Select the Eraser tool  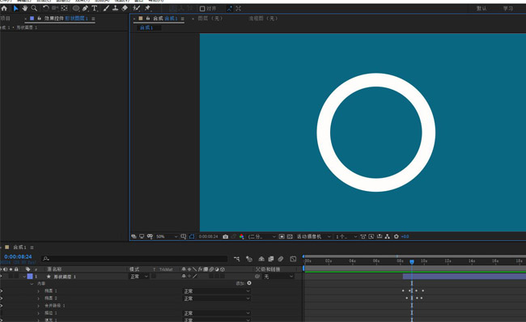point(125,8)
